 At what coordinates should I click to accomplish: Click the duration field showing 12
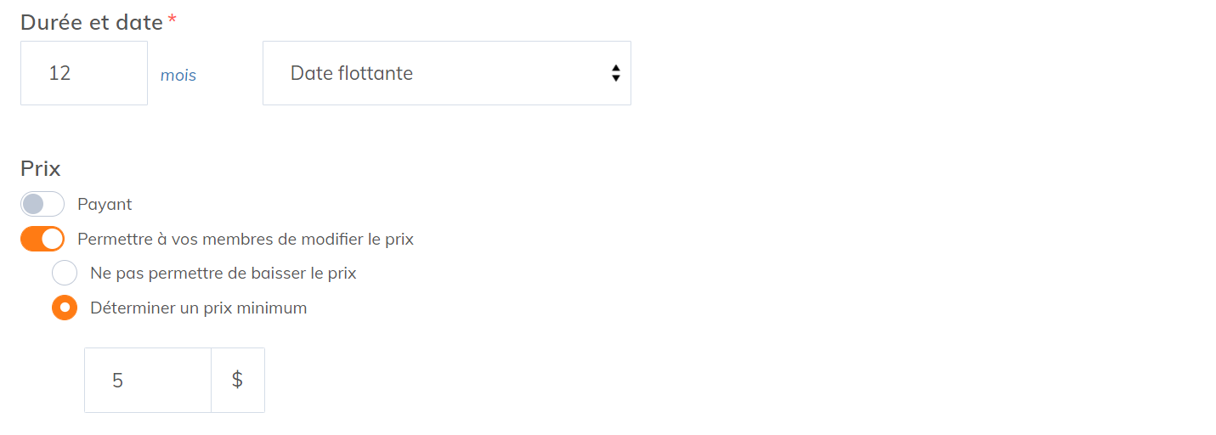83,73
